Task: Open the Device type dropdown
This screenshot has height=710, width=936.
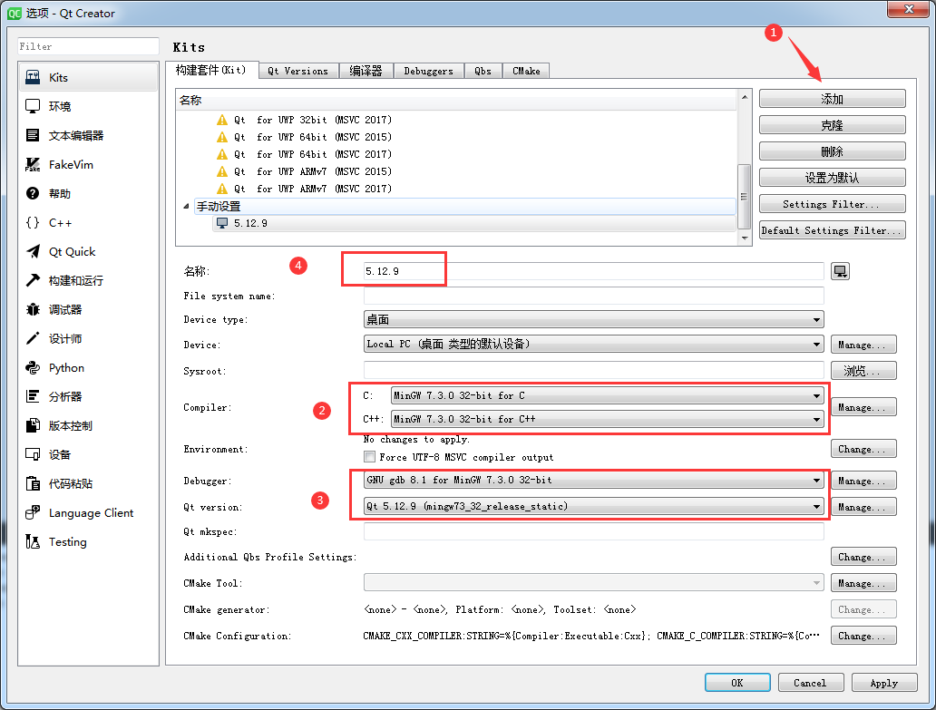Action: coord(593,319)
